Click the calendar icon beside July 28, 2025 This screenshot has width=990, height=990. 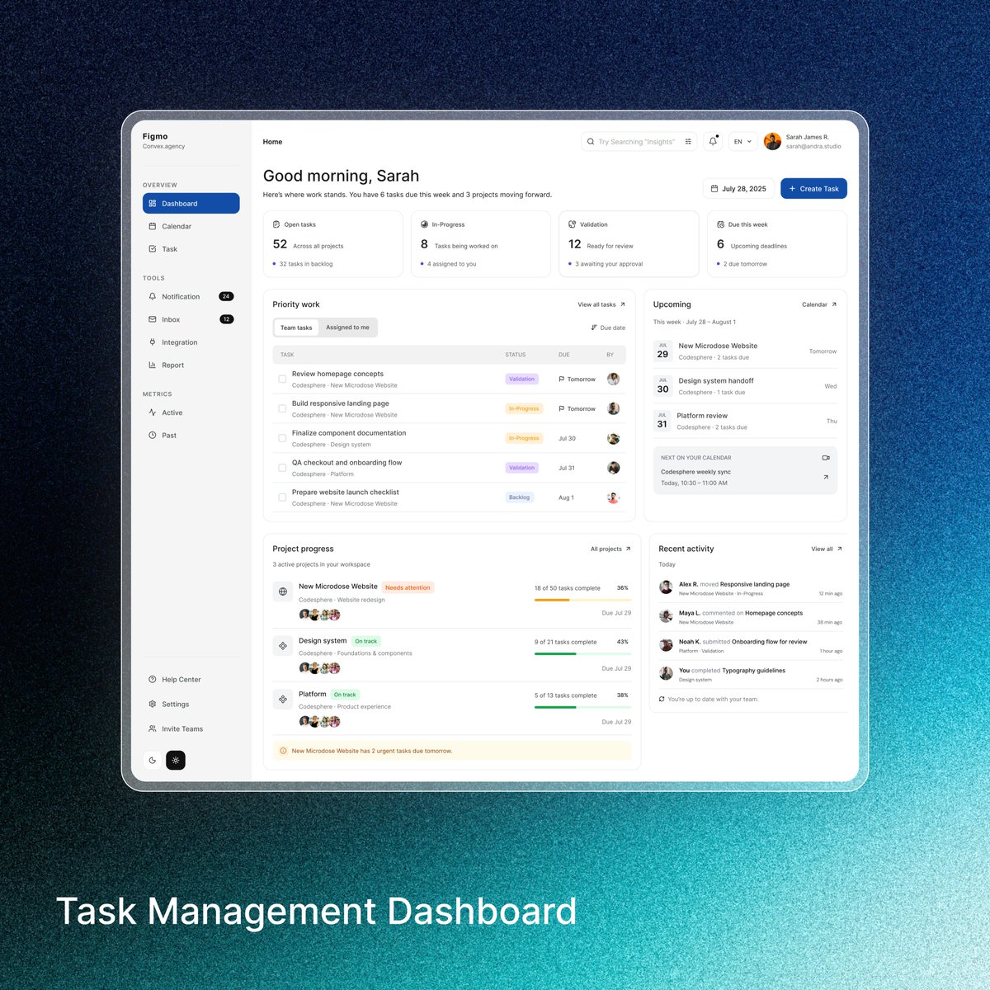point(714,188)
